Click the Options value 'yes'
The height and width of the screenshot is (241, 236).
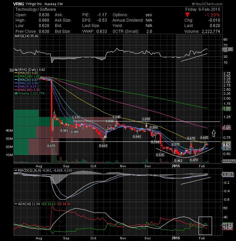[149, 15]
